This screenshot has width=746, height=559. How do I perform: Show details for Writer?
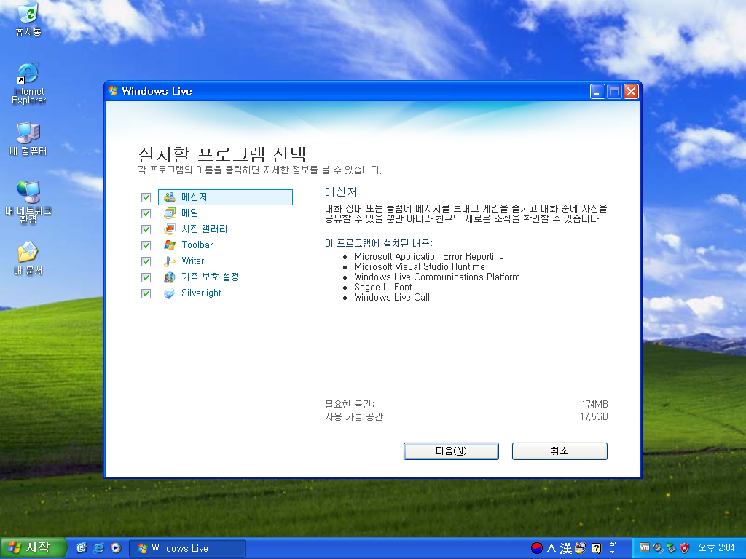pyautogui.click(x=192, y=261)
